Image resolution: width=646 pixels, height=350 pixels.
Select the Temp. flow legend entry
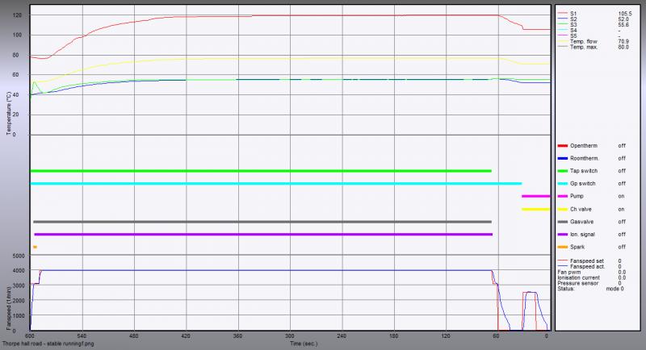[x=583, y=41]
